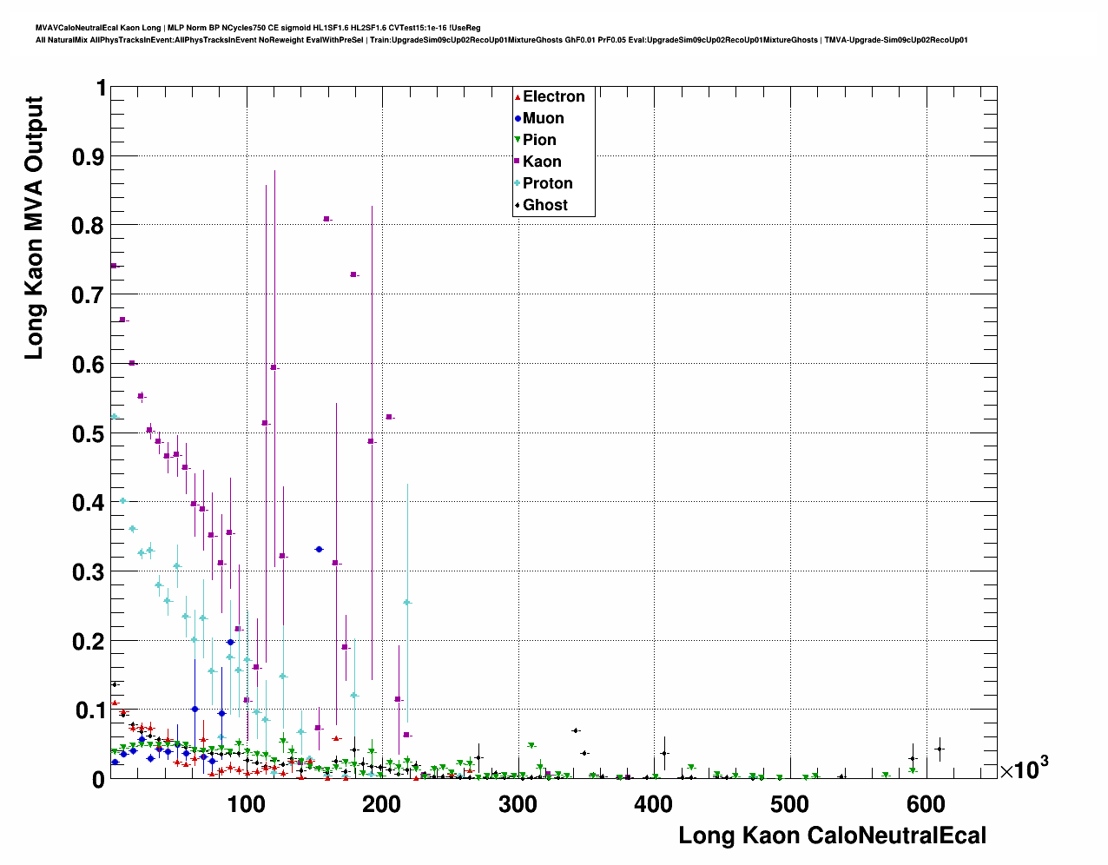The width and height of the screenshot is (1108, 865).
Task: Click the Kaon point near 0.73 past x=150
Action: [x=353, y=274]
